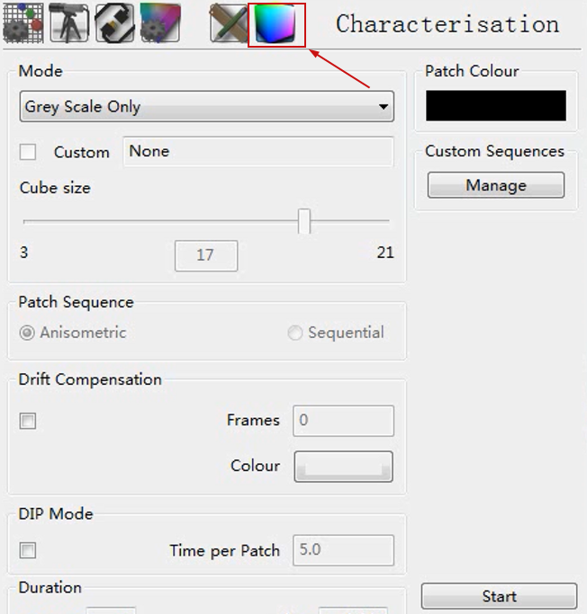Click the Mode dropdown arrow
Viewport: 587px width, 614px height.
pos(384,106)
